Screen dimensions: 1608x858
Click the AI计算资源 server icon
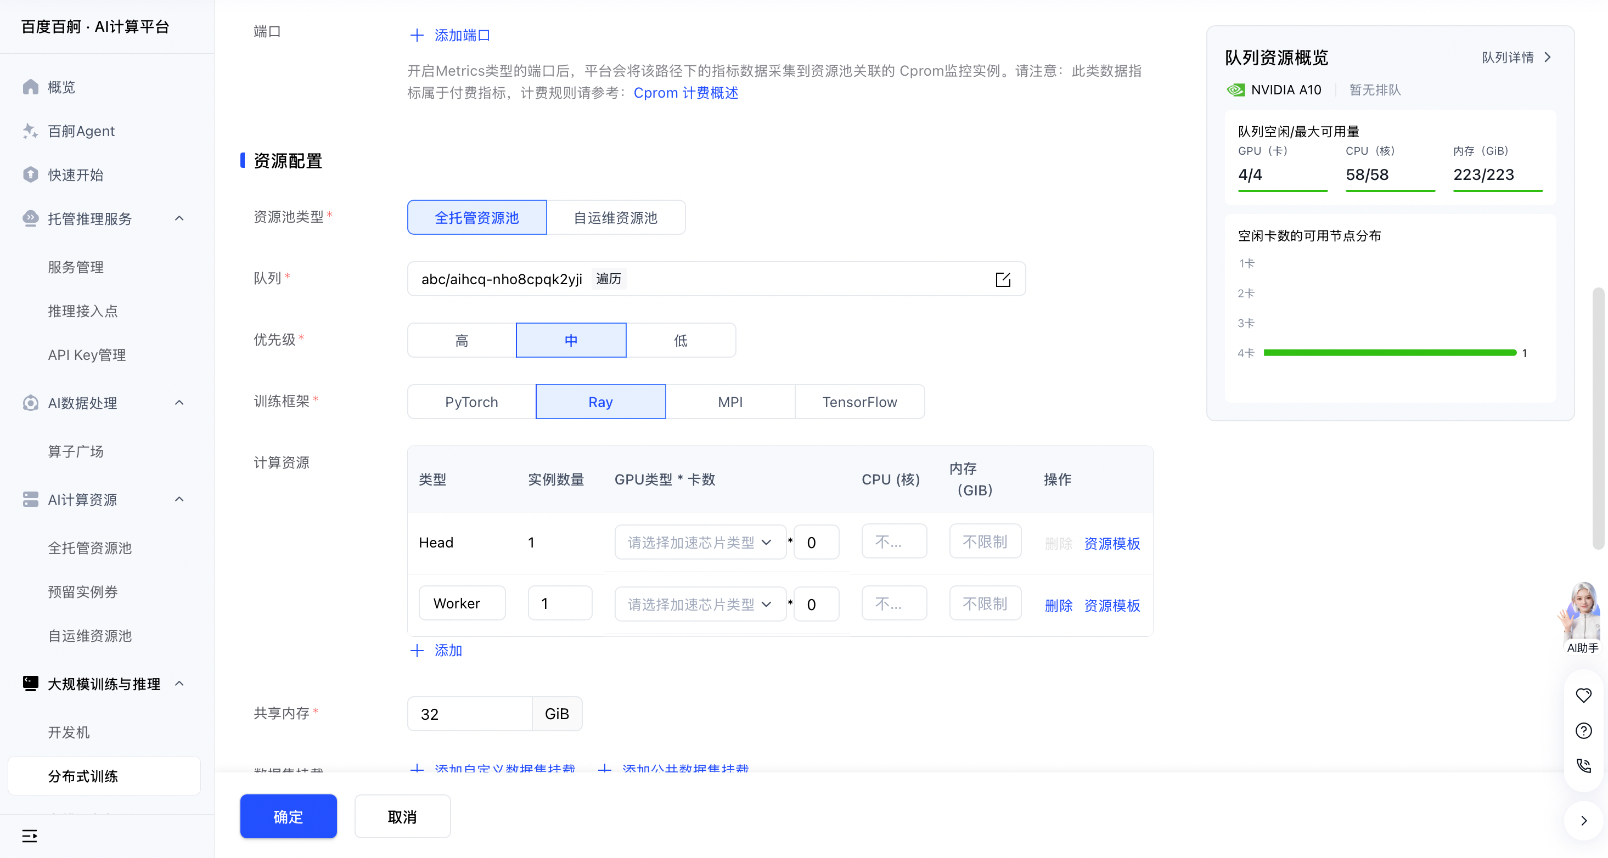(31, 499)
